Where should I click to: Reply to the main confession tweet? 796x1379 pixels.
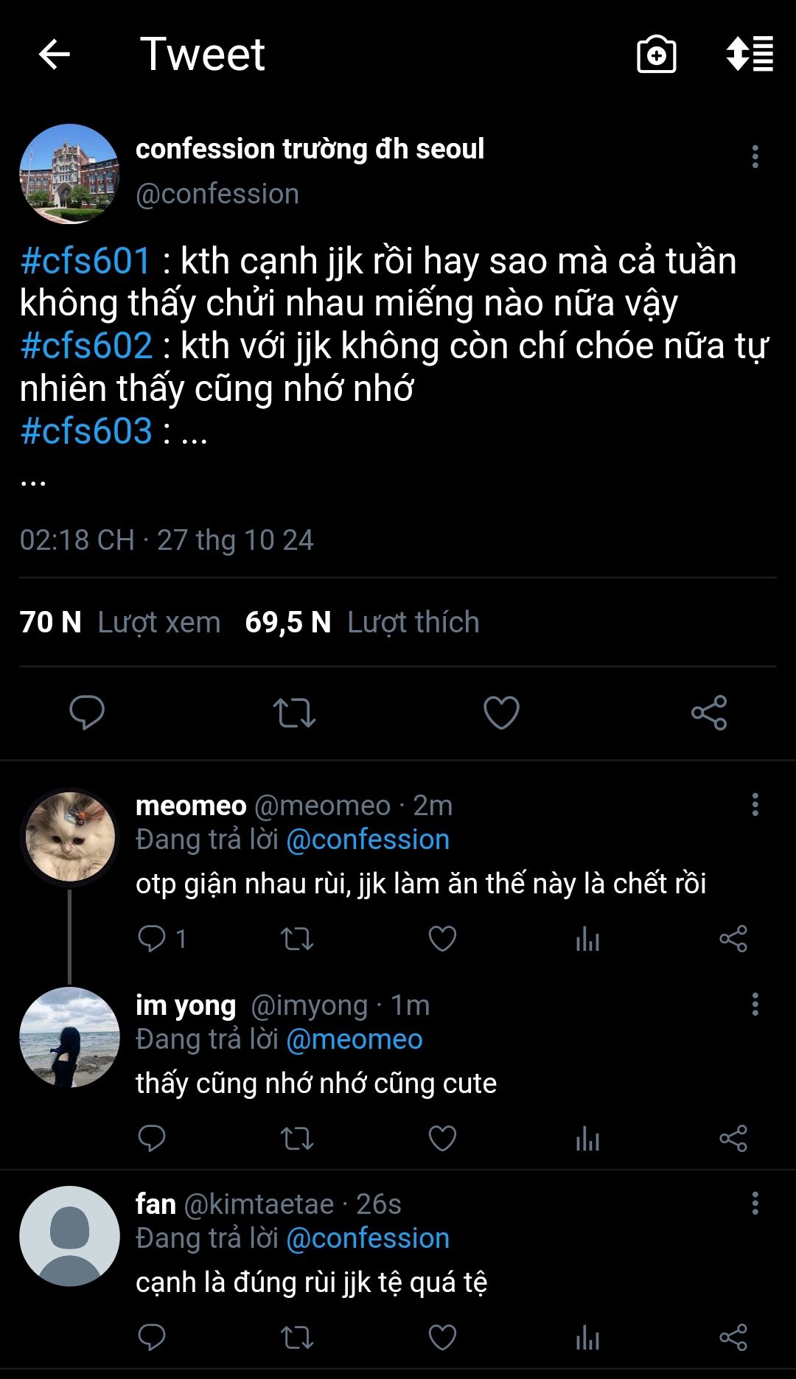click(87, 712)
